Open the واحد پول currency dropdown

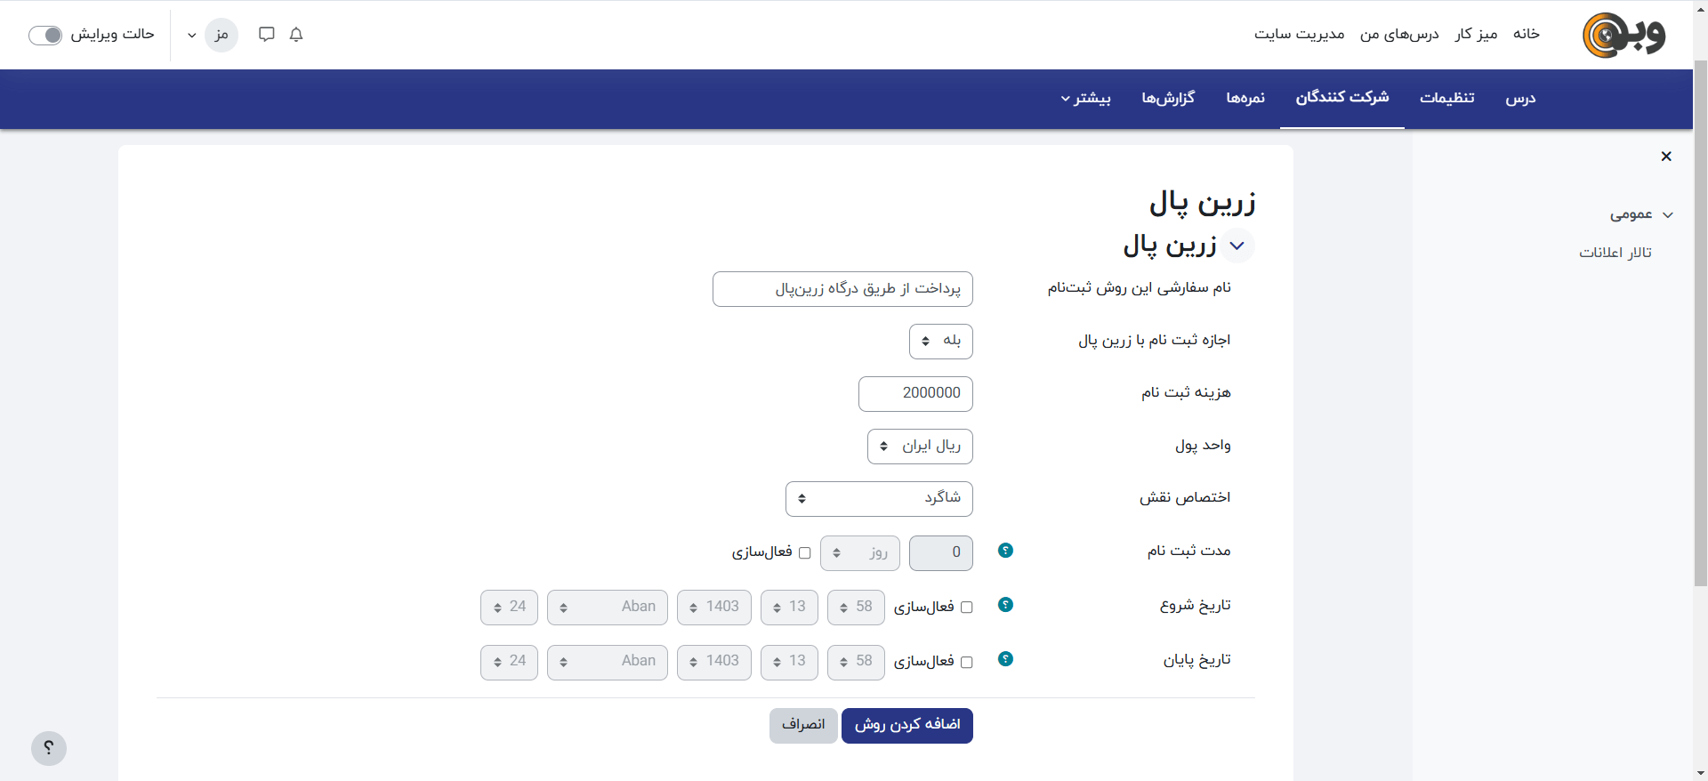(920, 446)
